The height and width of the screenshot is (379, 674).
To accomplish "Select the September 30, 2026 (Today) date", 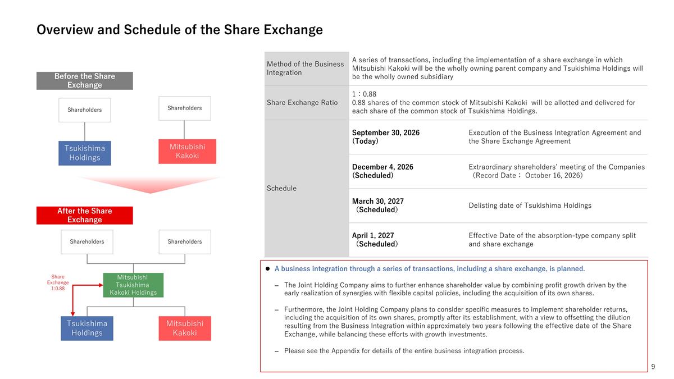I will [386, 137].
